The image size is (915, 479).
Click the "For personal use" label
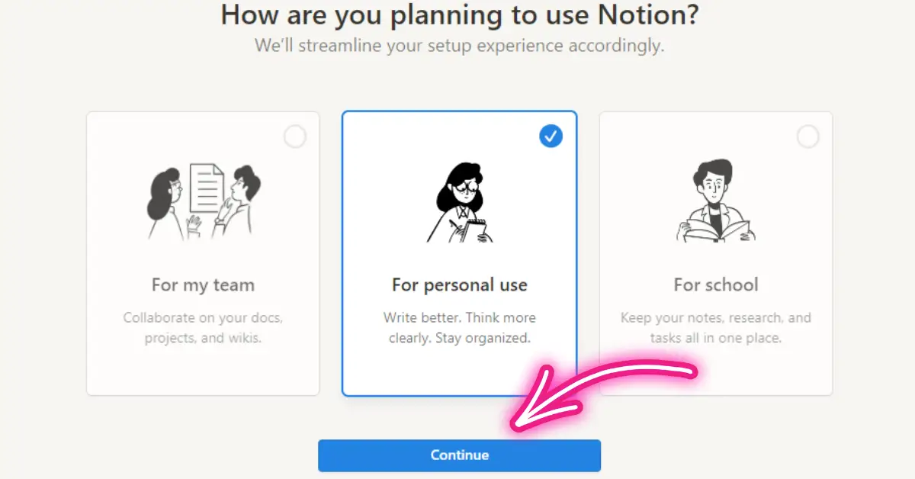[x=459, y=285]
